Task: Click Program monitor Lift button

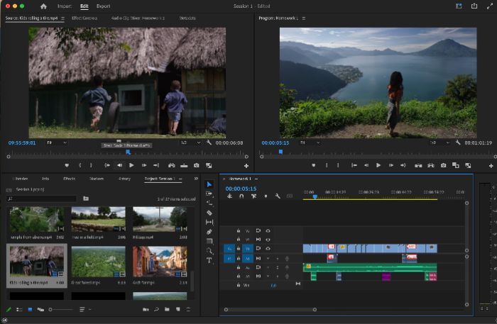Action: tap(418, 165)
